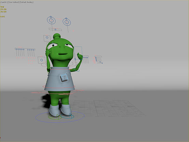Select the right eye concentric-circle rig control
Viewport: 189px width, 142px height.
click(x=67, y=22)
